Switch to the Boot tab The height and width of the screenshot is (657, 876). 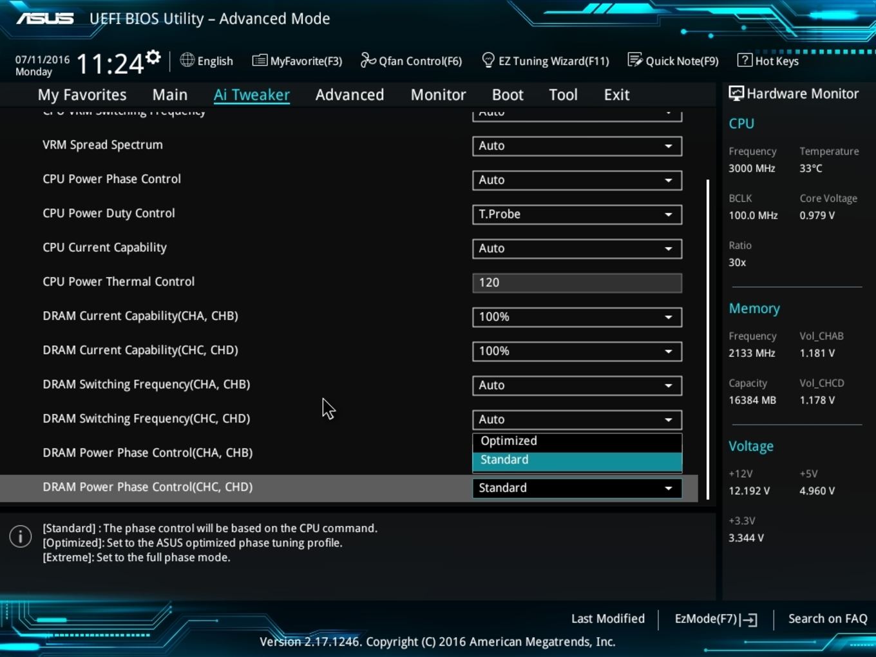(x=508, y=95)
